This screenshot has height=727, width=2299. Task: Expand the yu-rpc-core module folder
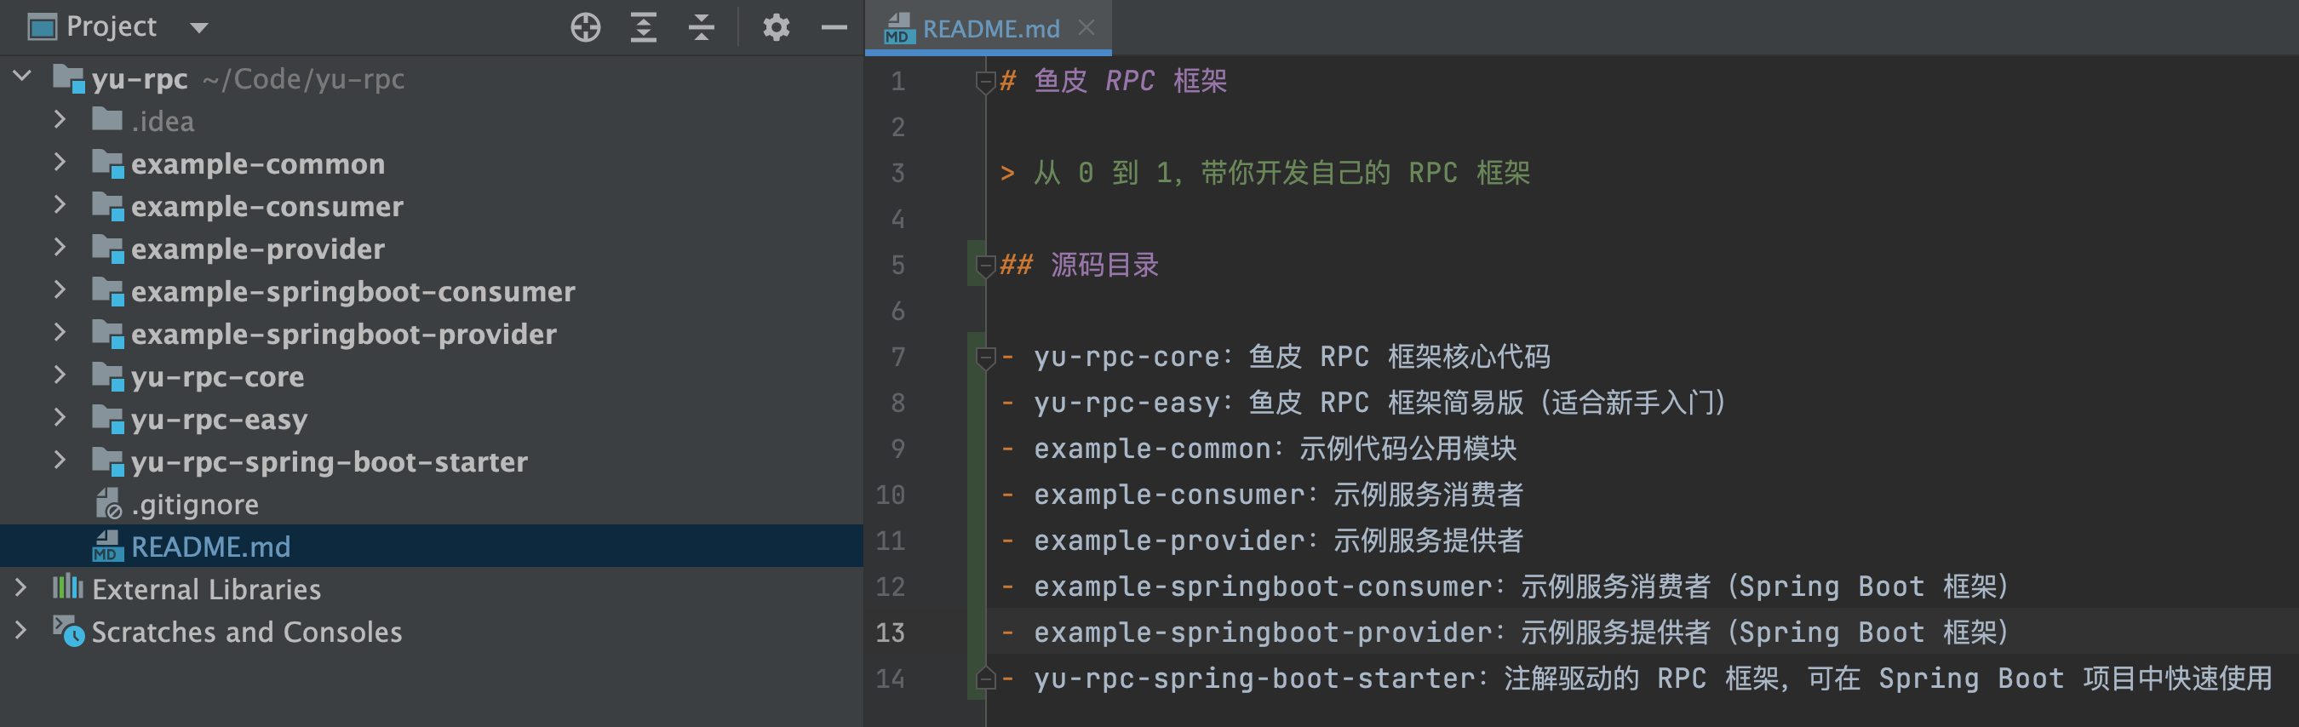coord(60,375)
